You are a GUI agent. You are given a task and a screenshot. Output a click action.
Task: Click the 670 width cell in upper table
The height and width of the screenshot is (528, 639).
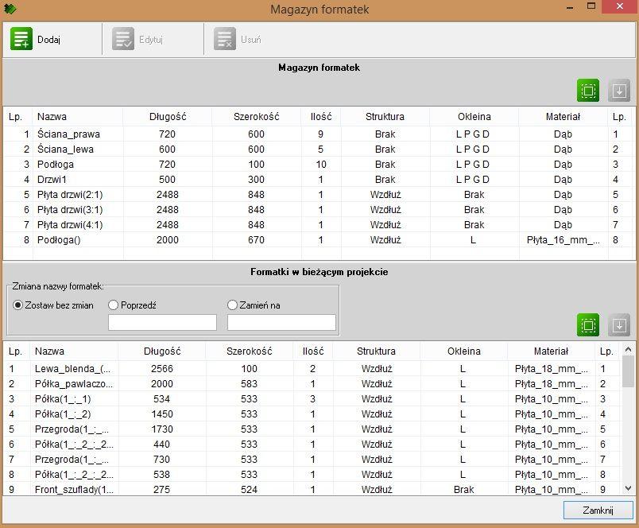tap(257, 239)
